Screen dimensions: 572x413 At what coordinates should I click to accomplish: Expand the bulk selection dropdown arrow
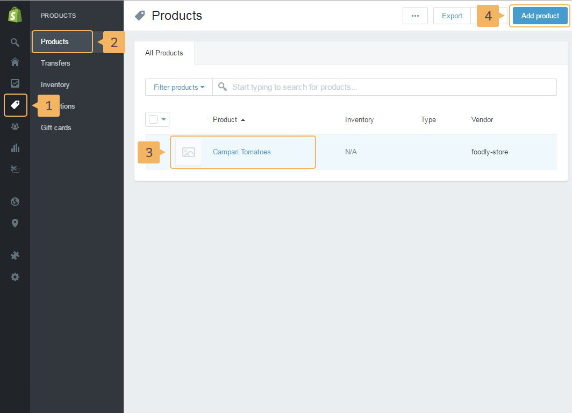[x=164, y=119]
